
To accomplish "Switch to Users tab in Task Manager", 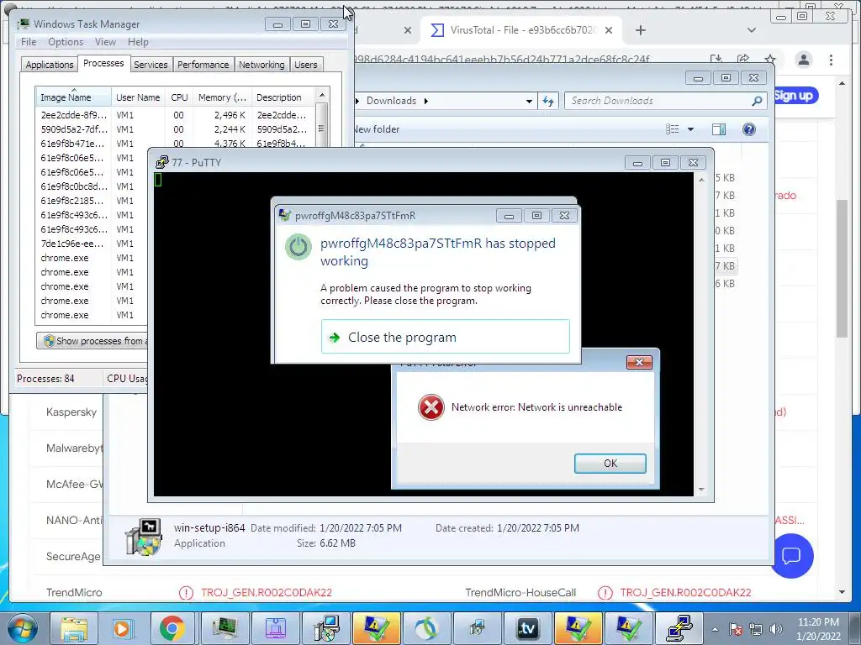I will tap(306, 65).
